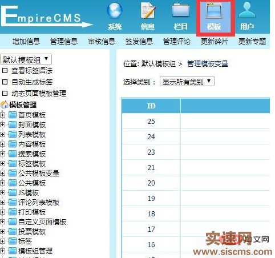Expand the 内容模板 tree node
Viewport: 275px width, 258px height.
(2, 144)
